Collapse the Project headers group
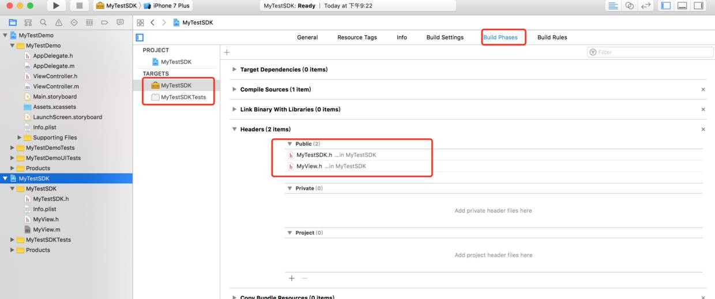 pyautogui.click(x=290, y=233)
